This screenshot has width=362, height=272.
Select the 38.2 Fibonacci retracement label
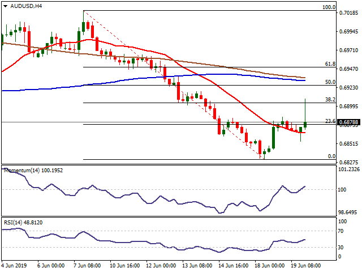pyautogui.click(x=331, y=99)
